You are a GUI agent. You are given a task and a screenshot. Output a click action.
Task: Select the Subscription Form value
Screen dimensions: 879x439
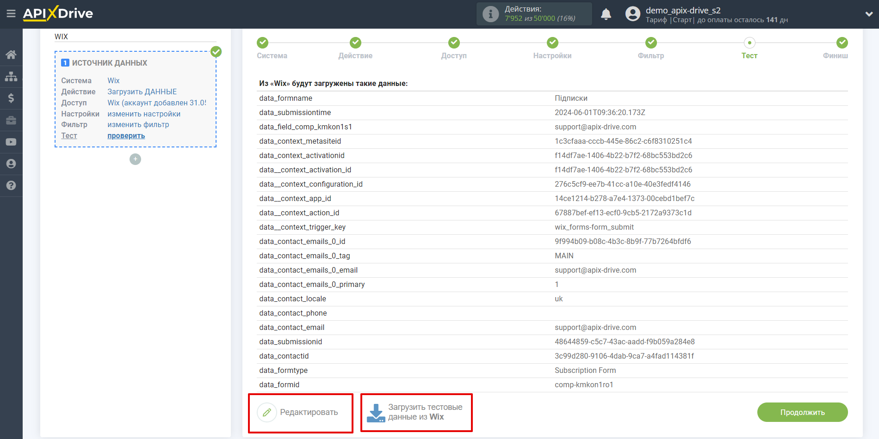click(x=585, y=370)
